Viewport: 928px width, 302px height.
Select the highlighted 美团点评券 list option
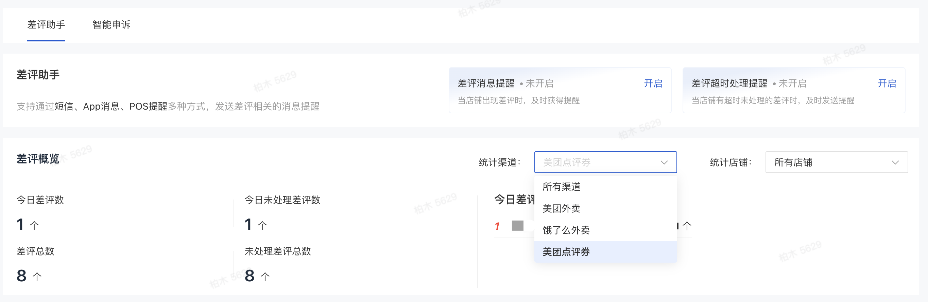566,252
